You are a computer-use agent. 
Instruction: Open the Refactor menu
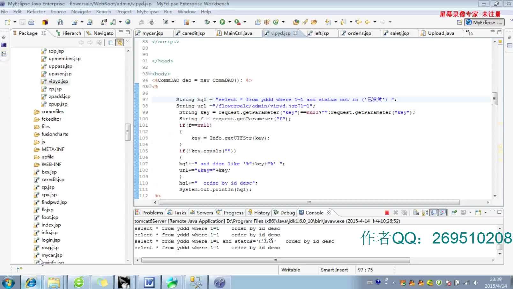tap(36, 11)
